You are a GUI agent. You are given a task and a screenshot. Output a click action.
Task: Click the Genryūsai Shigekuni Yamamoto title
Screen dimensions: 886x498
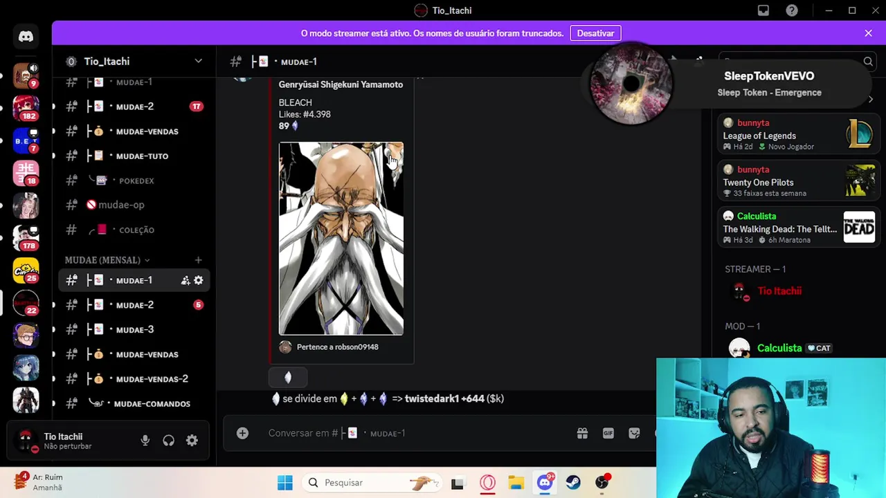point(341,84)
